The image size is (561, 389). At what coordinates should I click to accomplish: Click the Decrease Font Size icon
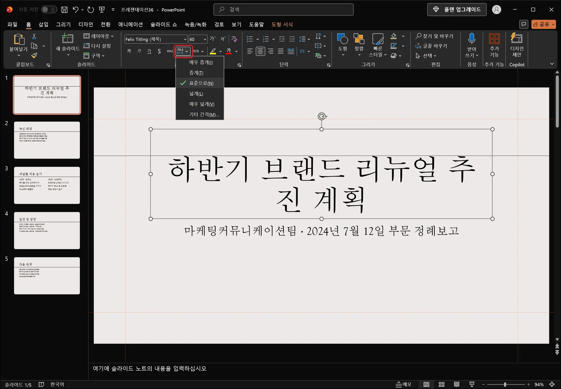coord(223,39)
